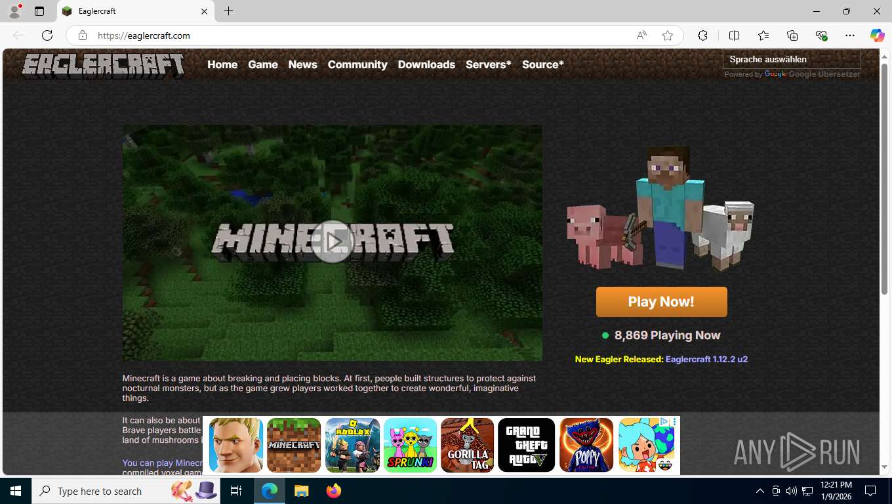892x504 pixels.
Task: Open the Community menu item
Action: click(357, 64)
